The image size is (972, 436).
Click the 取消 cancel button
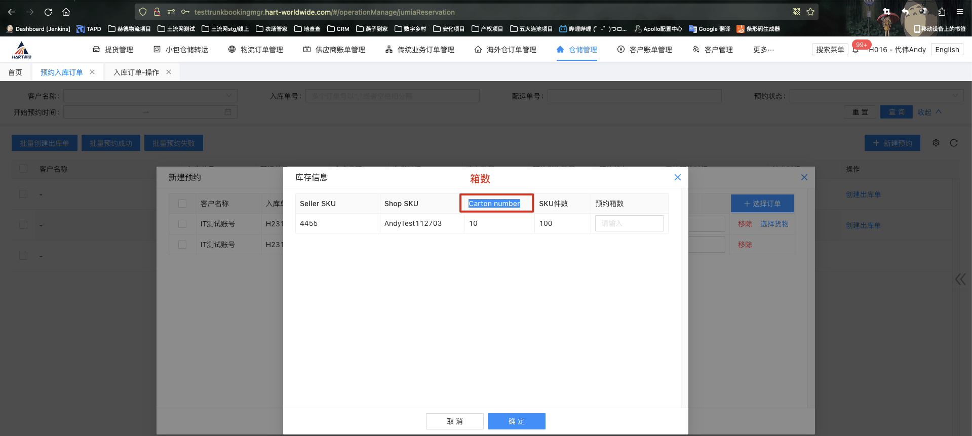(455, 421)
